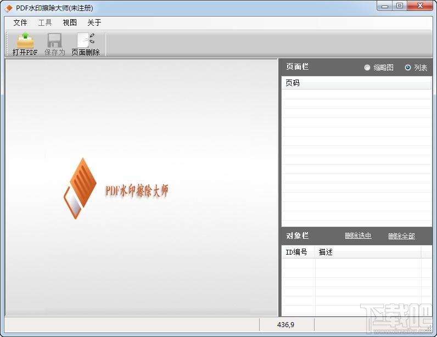Select the Page Delete (页面删除) scissors icon
This screenshot has height=337, width=437.
tap(86, 40)
